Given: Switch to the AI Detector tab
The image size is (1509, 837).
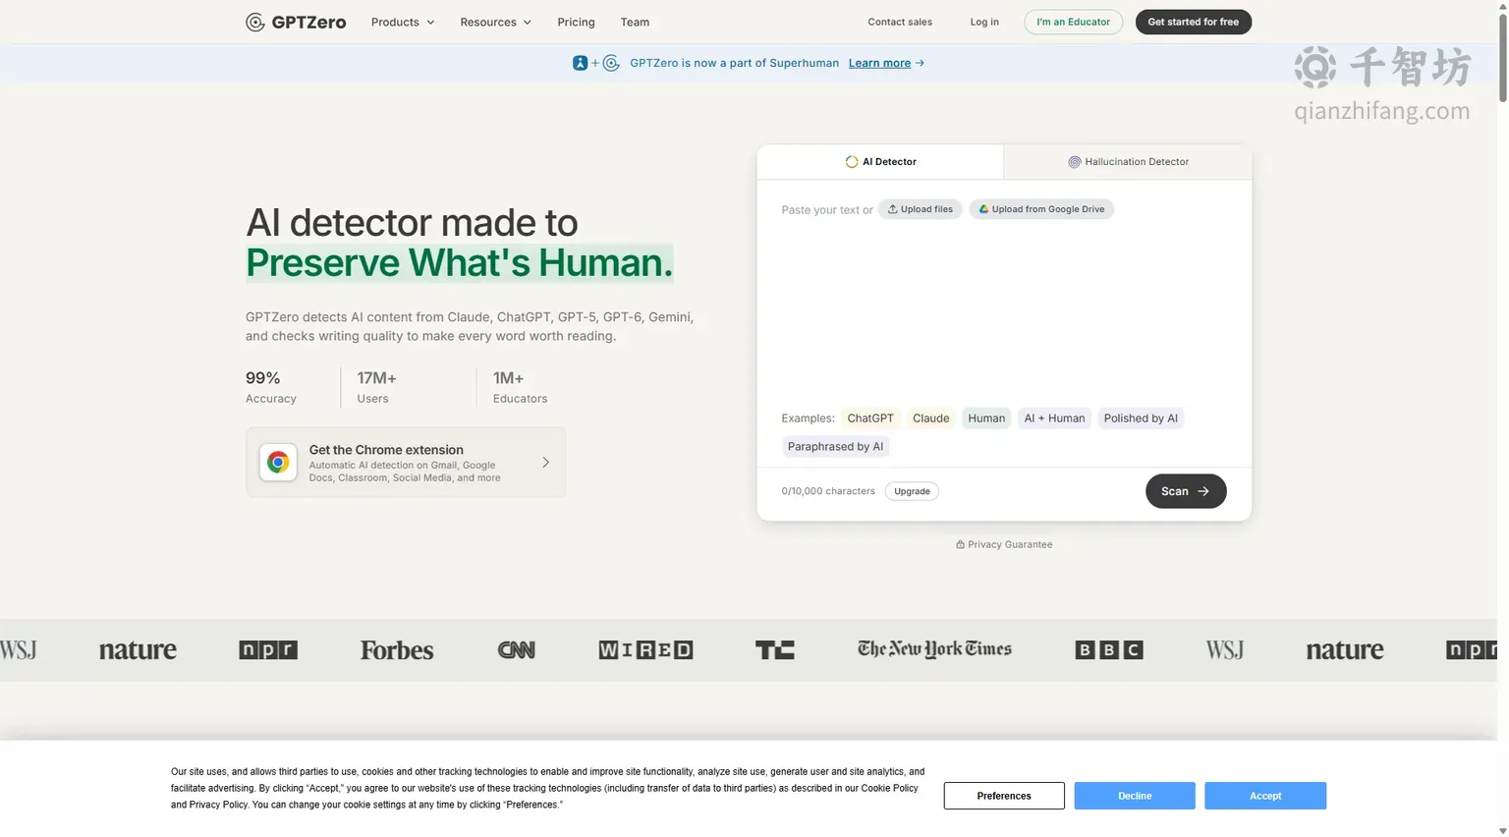Looking at the screenshot, I should click(x=880, y=162).
